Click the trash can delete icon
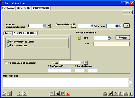Viewport: 135px width, 98px height. pos(62,94)
